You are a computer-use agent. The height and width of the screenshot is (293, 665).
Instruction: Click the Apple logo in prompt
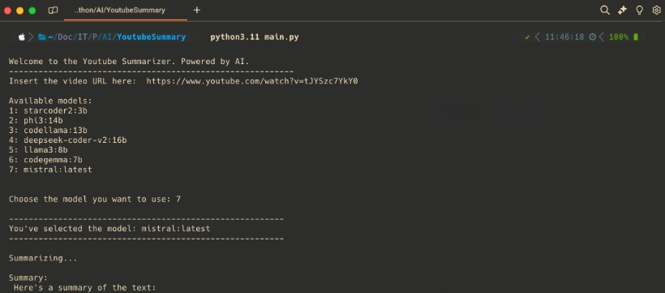(x=21, y=37)
